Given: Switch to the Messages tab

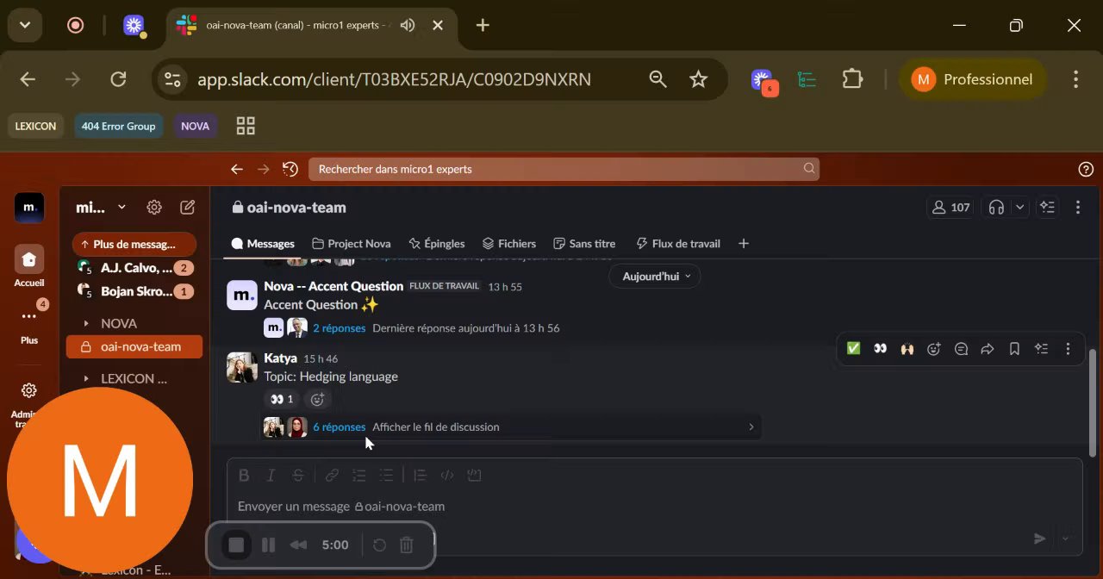Looking at the screenshot, I should tap(263, 244).
